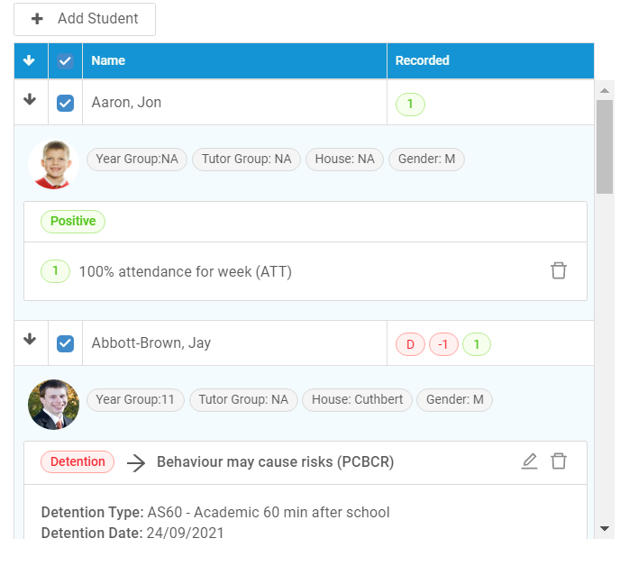The height and width of the screenshot is (584, 629).
Task: Click the red D badge for Abbott-Brown
Action: (x=410, y=344)
